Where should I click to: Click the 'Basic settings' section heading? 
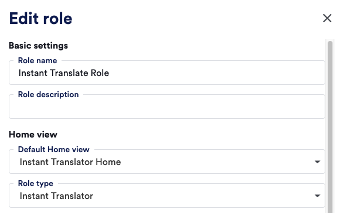[x=39, y=46]
